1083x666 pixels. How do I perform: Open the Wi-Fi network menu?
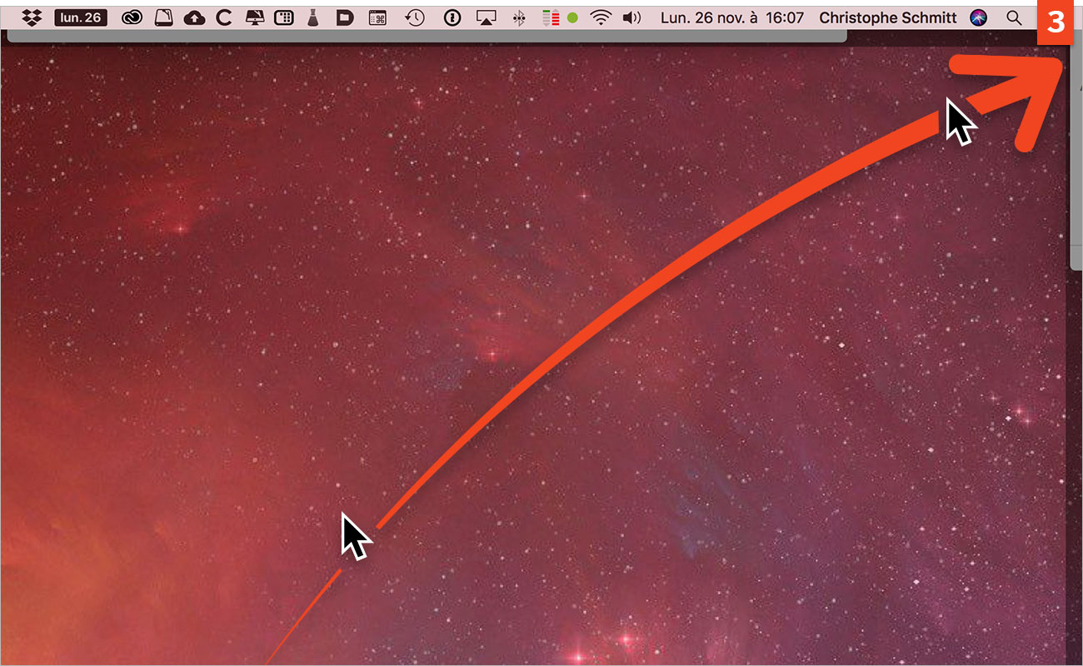[x=600, y=17]
